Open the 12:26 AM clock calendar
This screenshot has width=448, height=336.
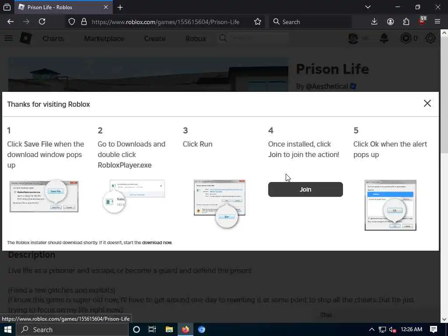(411, 329)
